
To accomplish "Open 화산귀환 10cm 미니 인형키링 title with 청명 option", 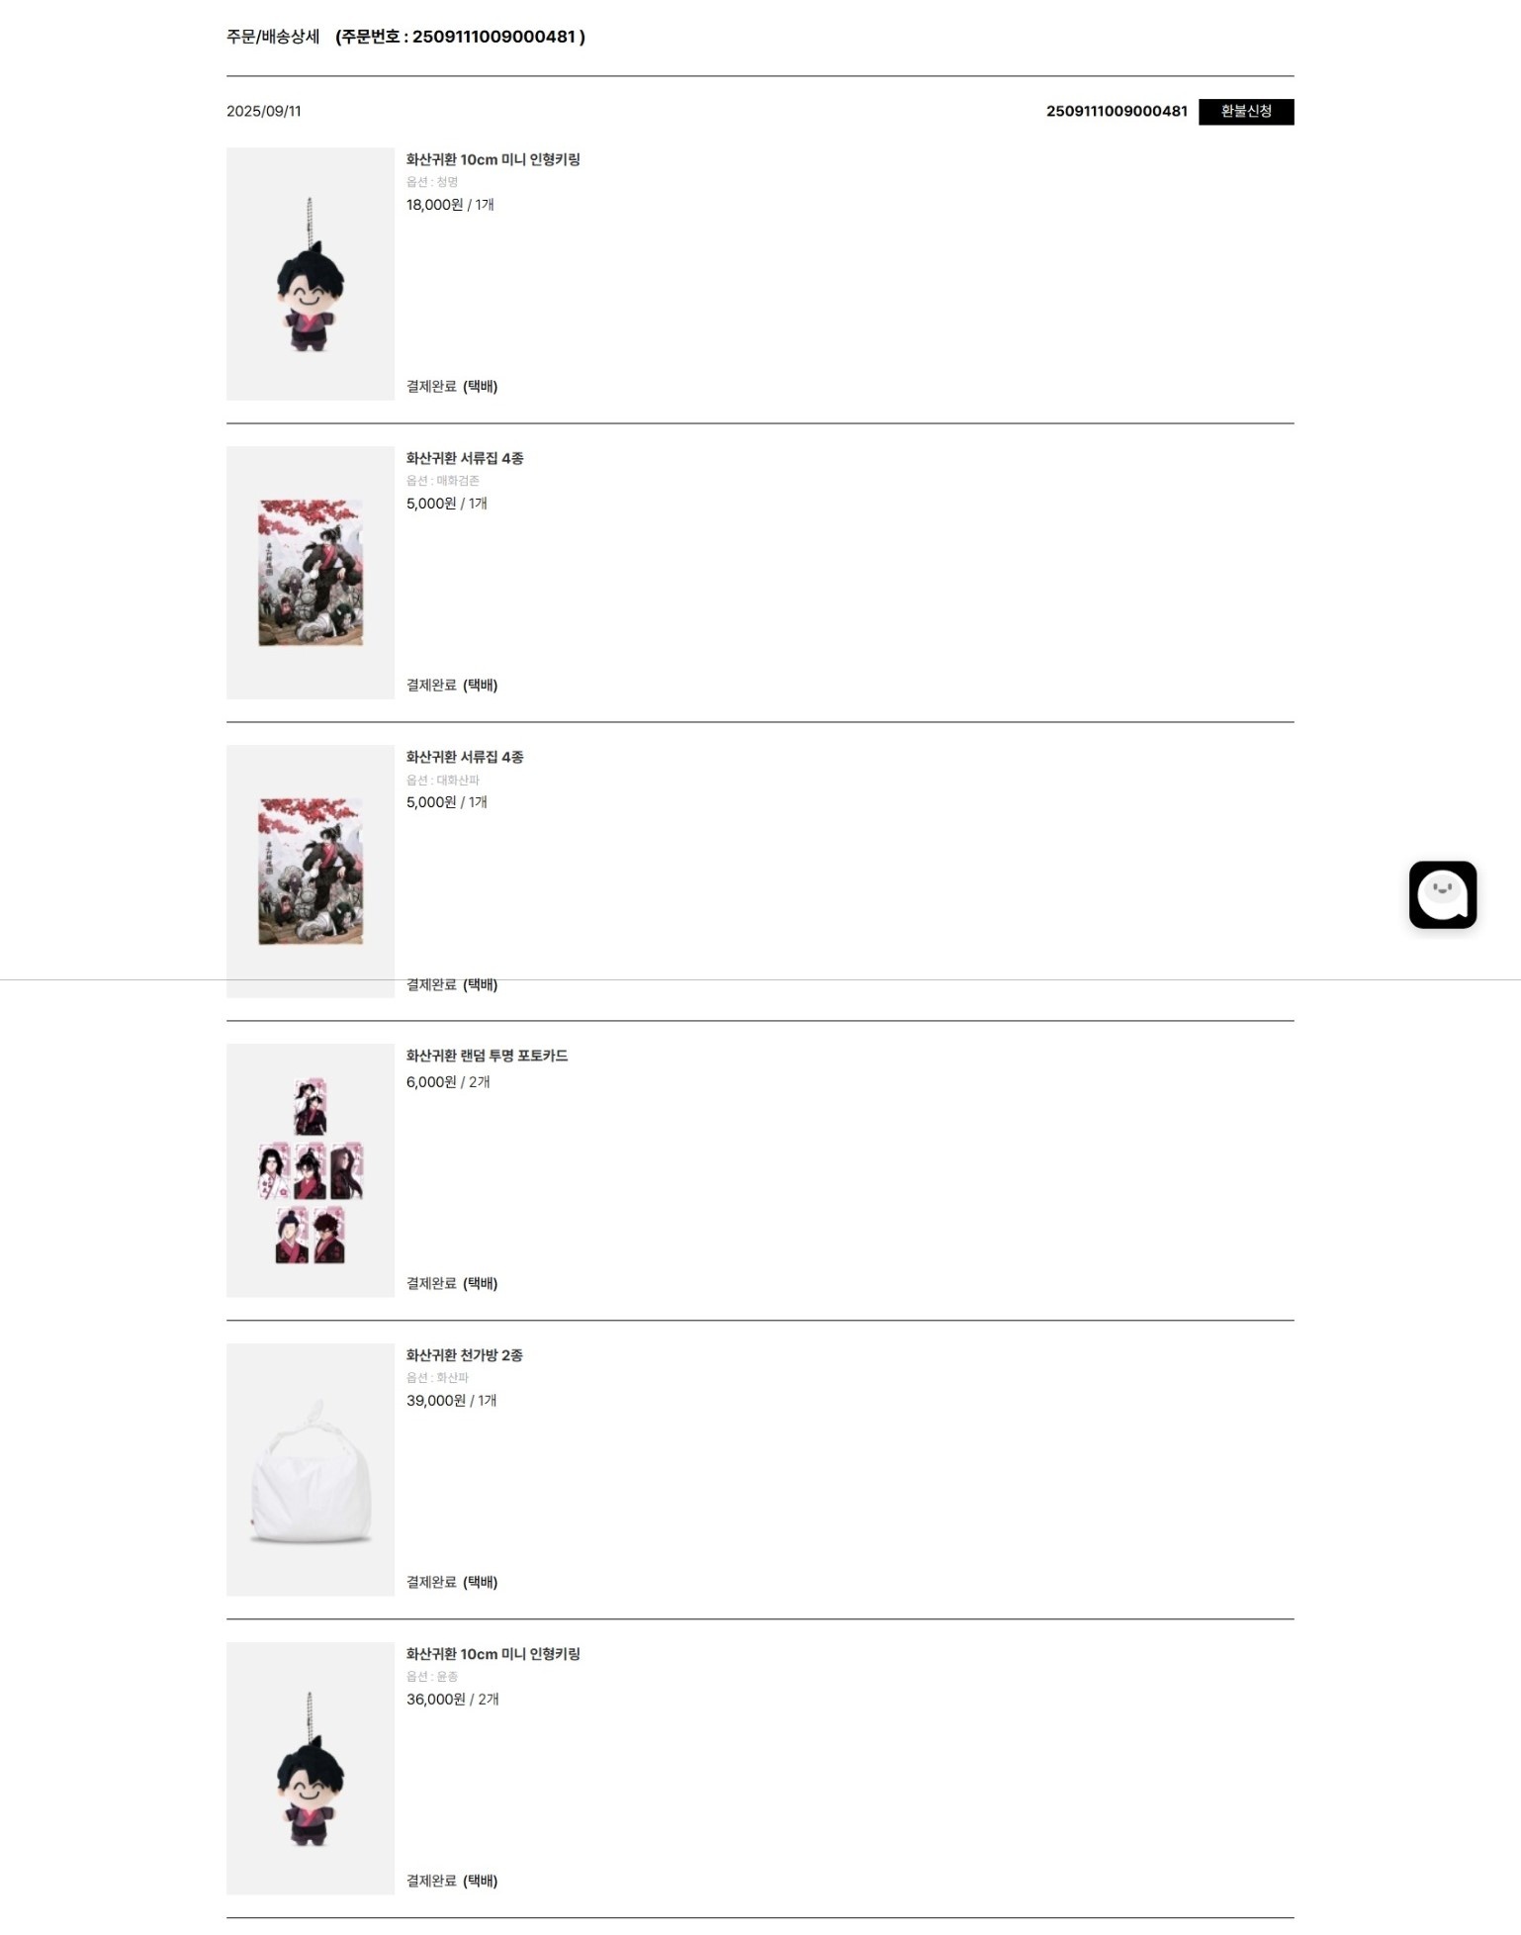I will tap(492, 159).
